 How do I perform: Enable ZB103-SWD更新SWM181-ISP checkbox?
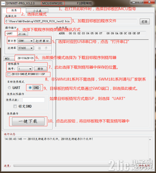(x=9, y=74)
